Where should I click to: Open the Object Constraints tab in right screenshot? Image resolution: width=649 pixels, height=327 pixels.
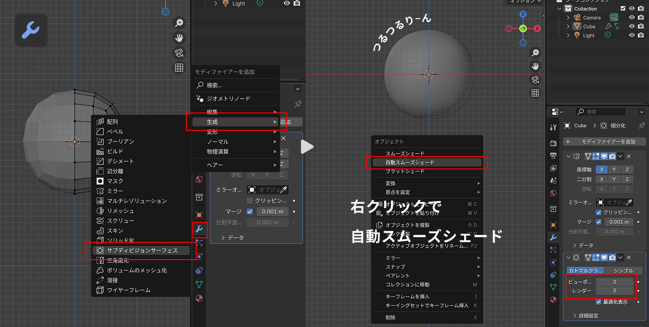553,274
